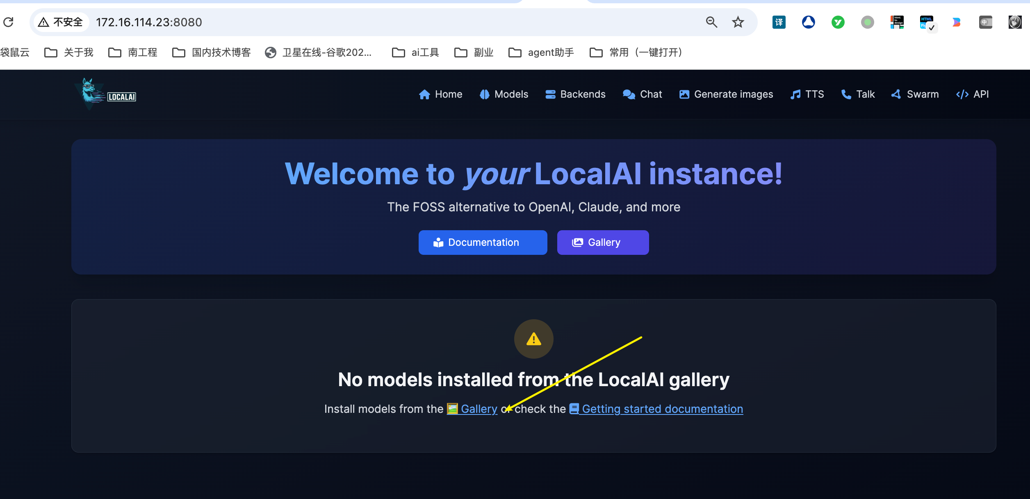Bookmark this page with the star icon
1030x499 pixels.
click(738, 22)
